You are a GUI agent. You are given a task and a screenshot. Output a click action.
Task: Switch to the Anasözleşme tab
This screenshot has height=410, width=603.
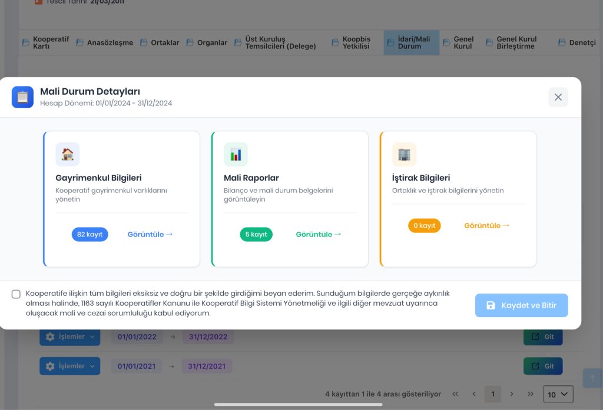(x=105, y=43)
